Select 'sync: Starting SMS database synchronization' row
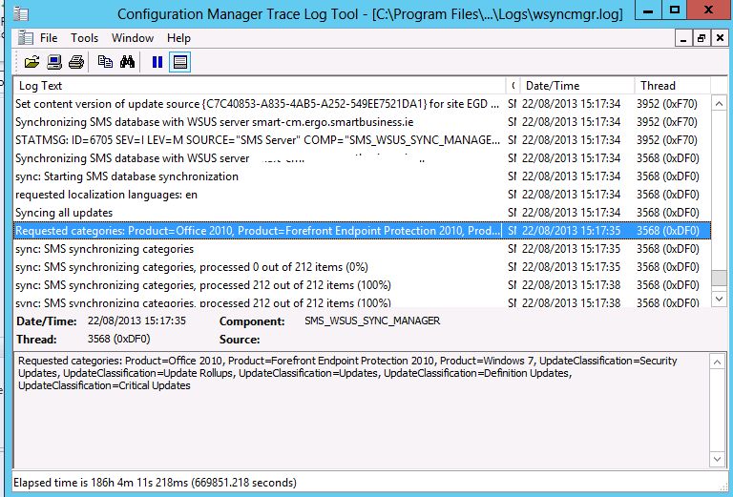The height and width of the screenshot is (497, 733). 363,176
